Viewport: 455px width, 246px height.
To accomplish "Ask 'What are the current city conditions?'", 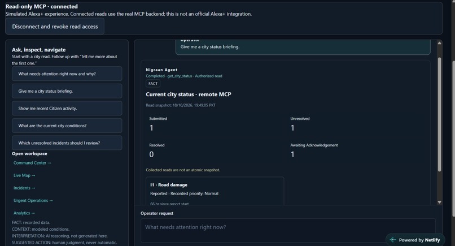I will pyautogui.click(x=67, y=126).
